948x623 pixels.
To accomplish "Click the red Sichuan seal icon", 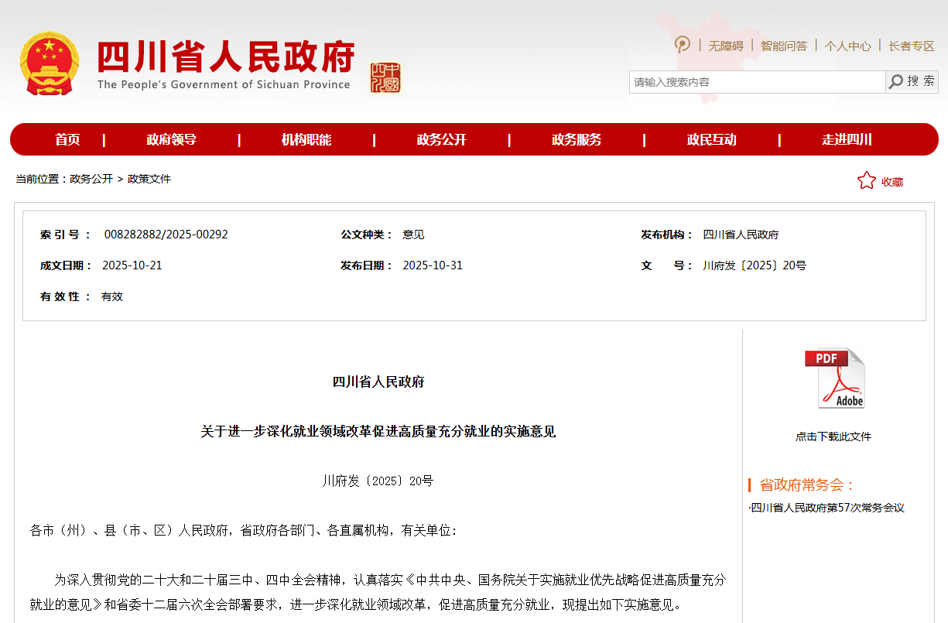I will (385, 78).
